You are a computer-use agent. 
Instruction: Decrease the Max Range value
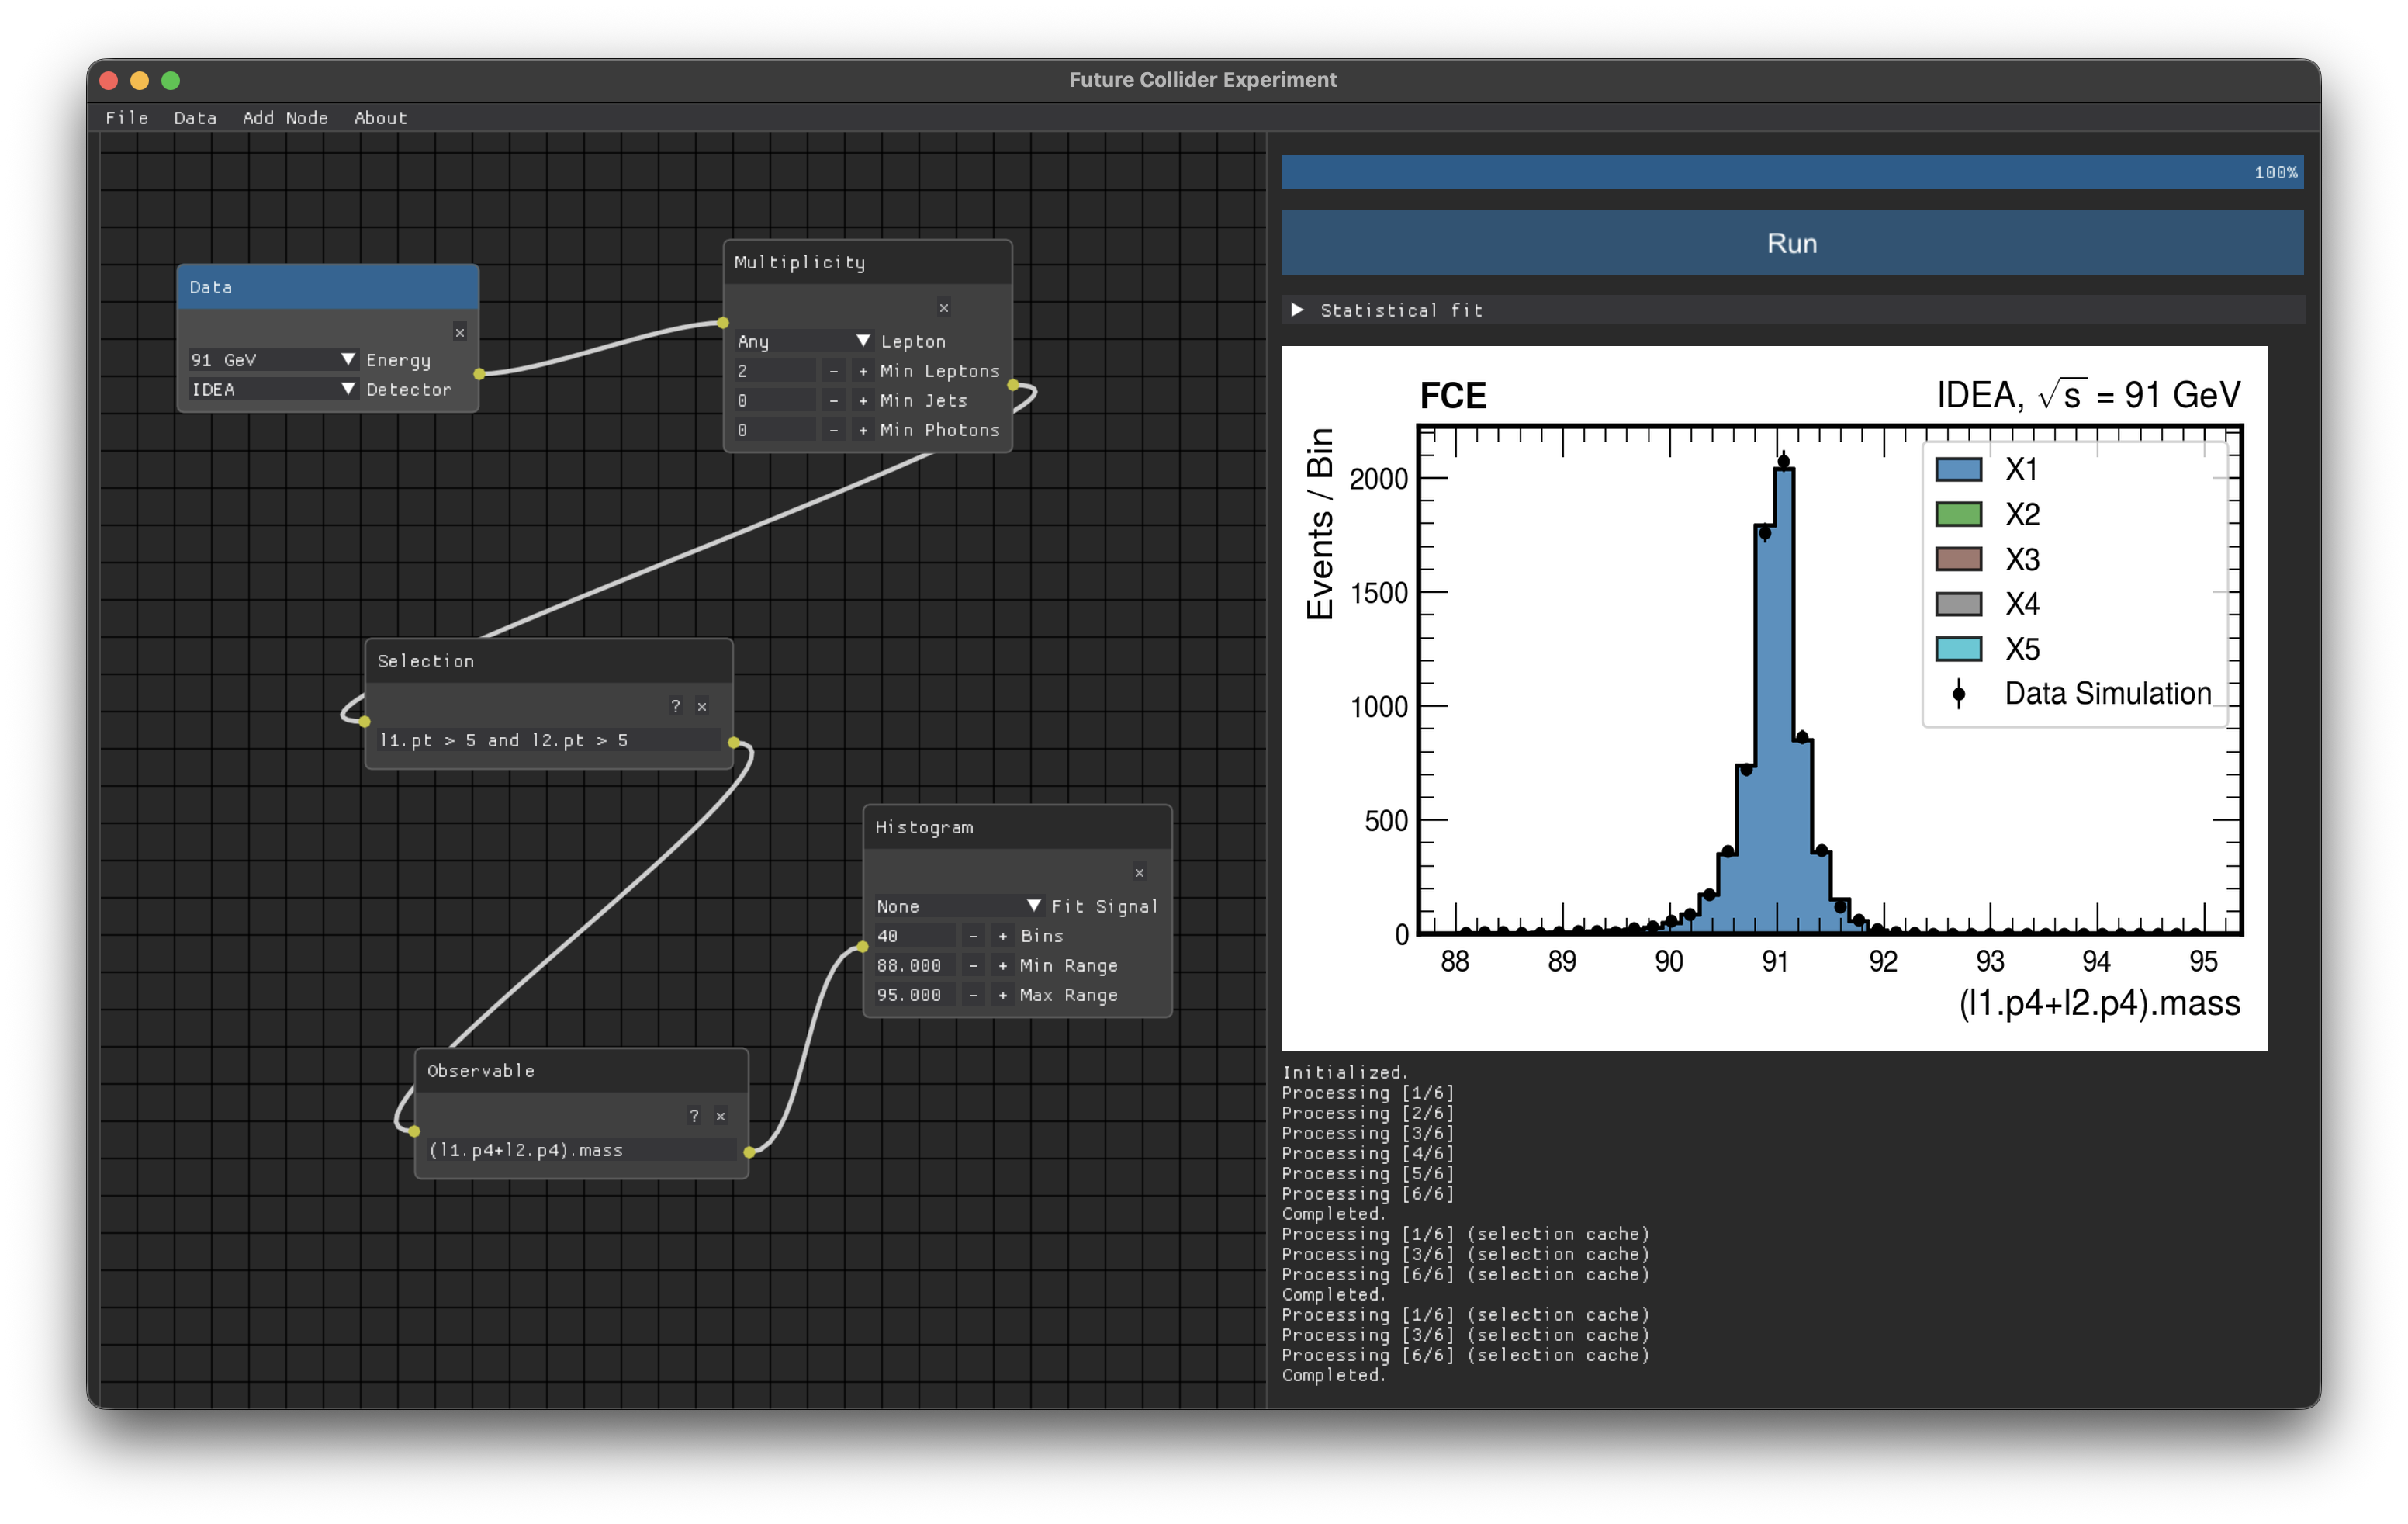[x=973, y=995]
